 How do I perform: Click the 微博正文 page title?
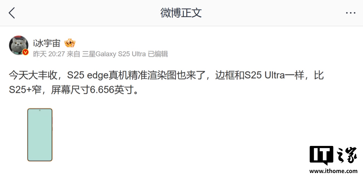[181, 13]
